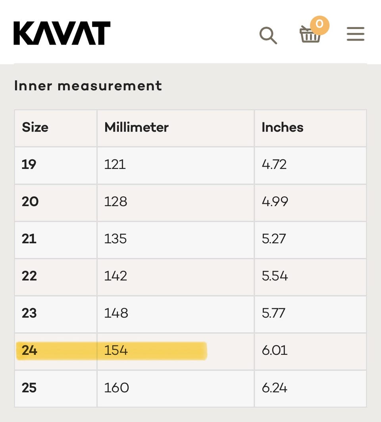Open the shopping basket icon

[310, 34]
